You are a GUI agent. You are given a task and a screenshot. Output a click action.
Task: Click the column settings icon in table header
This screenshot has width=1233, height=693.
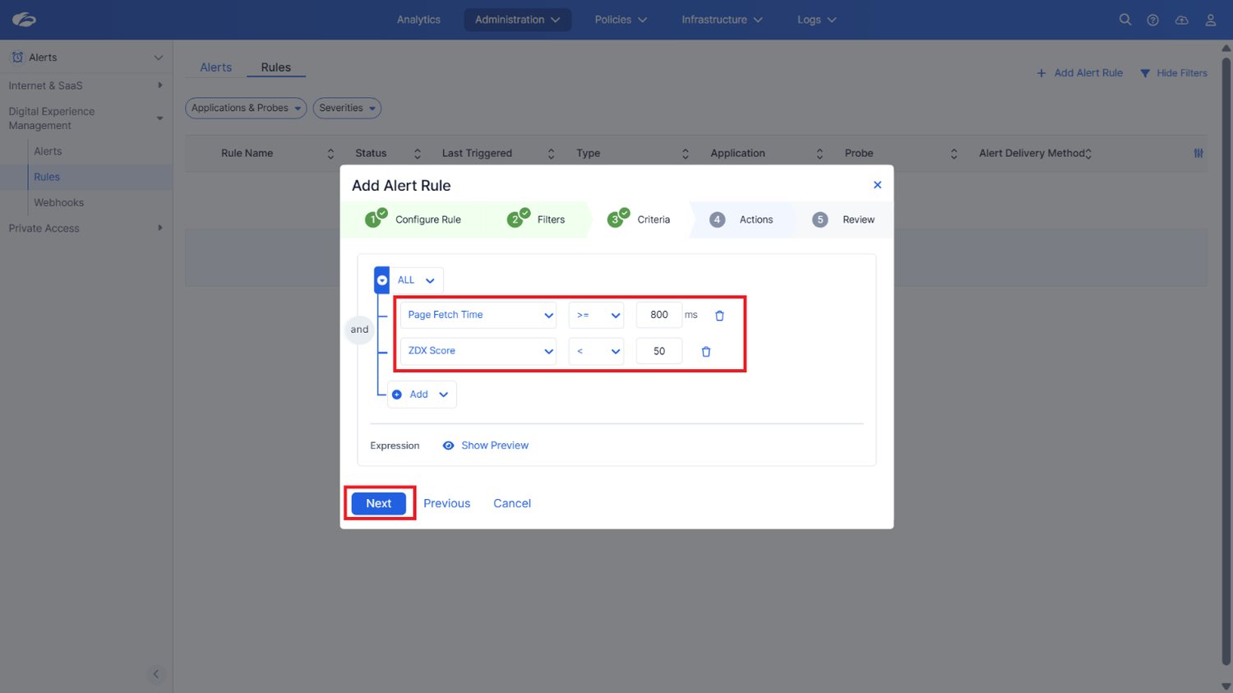[x=1198, y=153]
